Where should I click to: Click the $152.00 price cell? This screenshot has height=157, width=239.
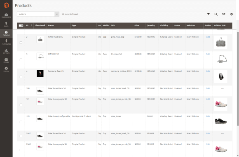pyautogui.click(x=138, y=37)
